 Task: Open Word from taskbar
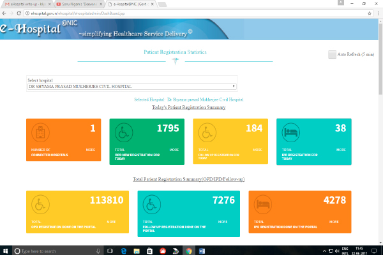click(x=202, y=251)
